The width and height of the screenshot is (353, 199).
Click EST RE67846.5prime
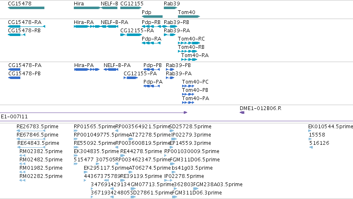(31, 139)
